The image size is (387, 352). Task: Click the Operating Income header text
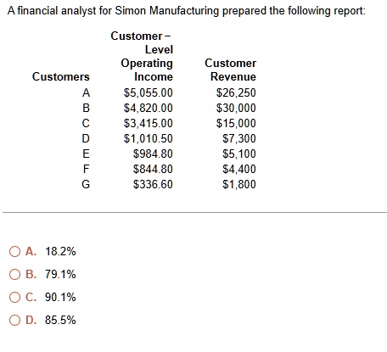[x=147, y=70]
